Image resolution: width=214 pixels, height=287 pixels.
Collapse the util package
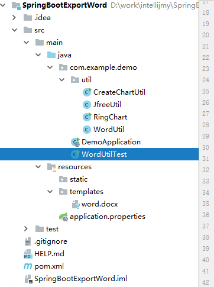coord(62,80)
